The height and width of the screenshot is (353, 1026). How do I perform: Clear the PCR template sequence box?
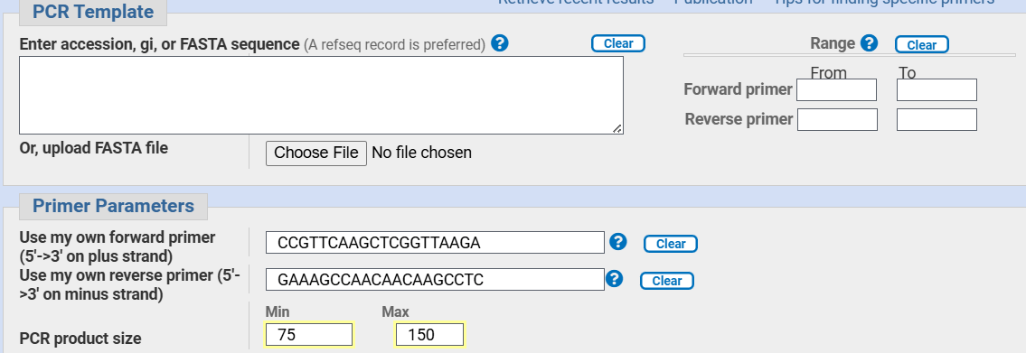[x=618, y=44]
